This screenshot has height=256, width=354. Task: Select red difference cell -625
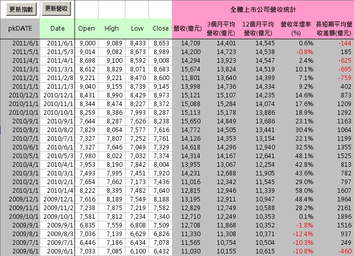coord(345,61)
